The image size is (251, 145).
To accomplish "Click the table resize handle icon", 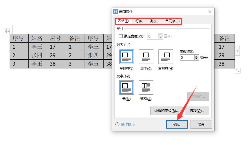I will click(237, 71).
